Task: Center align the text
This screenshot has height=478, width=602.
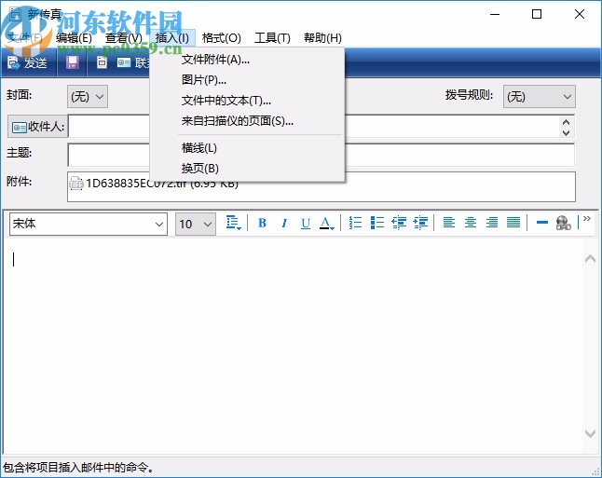Action: pos(471,223)
